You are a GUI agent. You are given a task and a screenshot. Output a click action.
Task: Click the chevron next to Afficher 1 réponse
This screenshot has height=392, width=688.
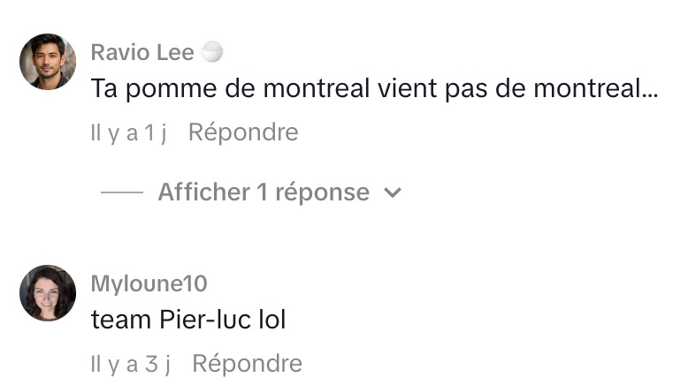(393, 193)
